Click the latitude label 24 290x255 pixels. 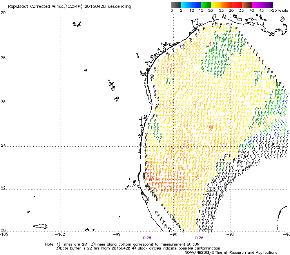click(x=3, y=146)
